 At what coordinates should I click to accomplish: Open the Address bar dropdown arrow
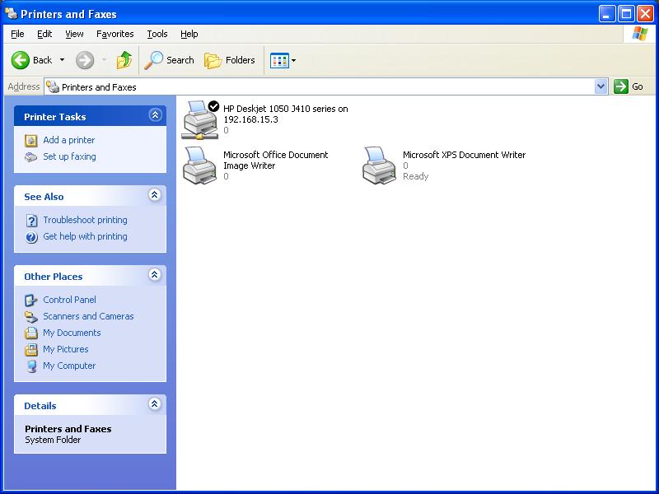tap(601, 86)
